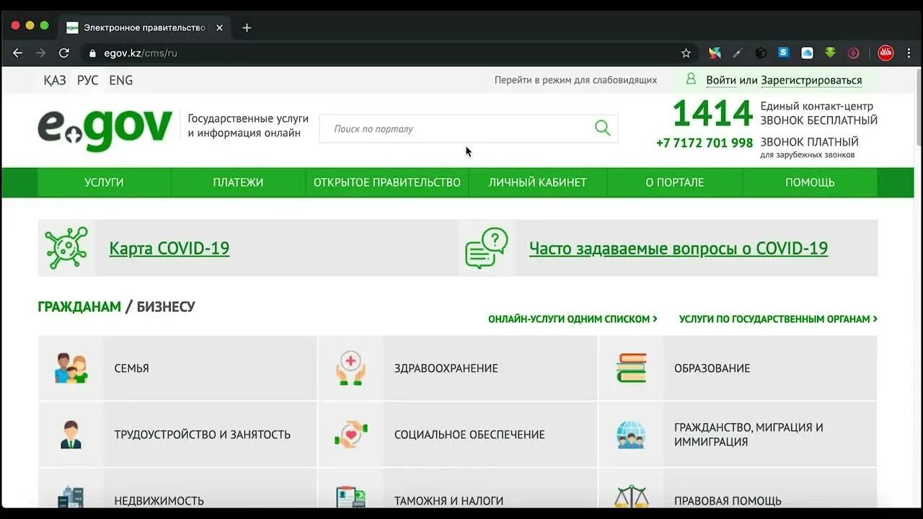Expand Услуги по государственным органам chevron

(x=875, y=318)
